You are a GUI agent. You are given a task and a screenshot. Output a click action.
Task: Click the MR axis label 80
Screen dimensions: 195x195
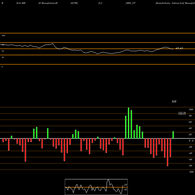pyautogui.click(x=190, y=116)
